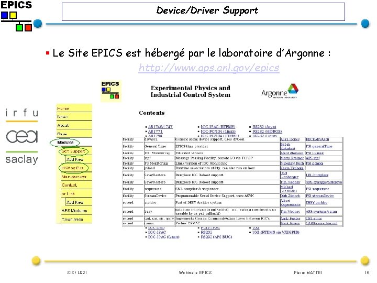Follow the AB1771 link
377x283 pixels.
tap(156, 132)
